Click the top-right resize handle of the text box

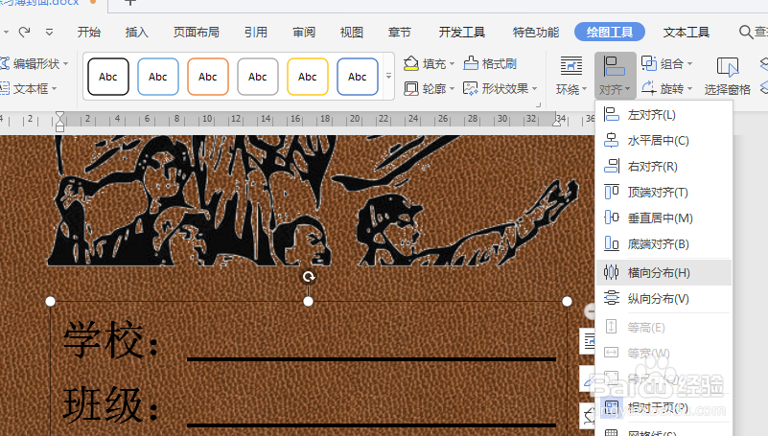568,302
